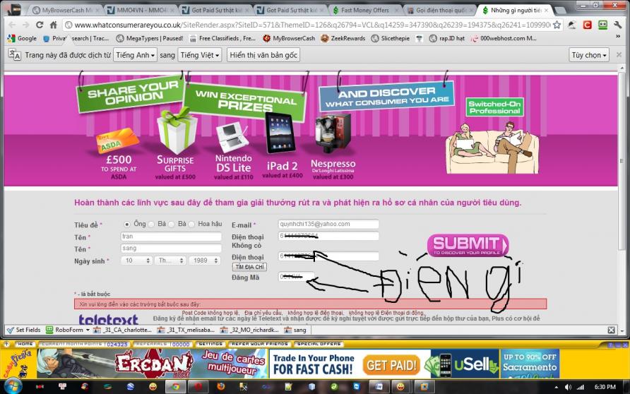Select the Ông title radio button
630x394 pixels.
tap(127, 224)
